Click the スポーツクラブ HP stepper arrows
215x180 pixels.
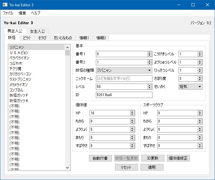coord(200,113)
